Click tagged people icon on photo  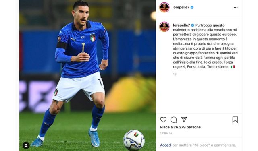26,145
